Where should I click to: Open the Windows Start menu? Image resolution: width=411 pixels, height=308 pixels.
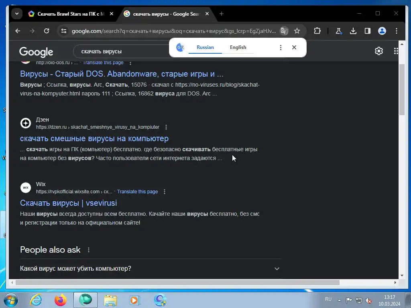(11, 300)
